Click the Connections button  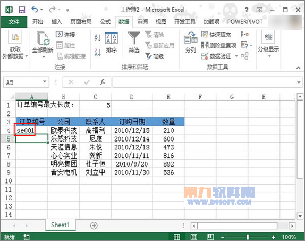click(65, 35)
